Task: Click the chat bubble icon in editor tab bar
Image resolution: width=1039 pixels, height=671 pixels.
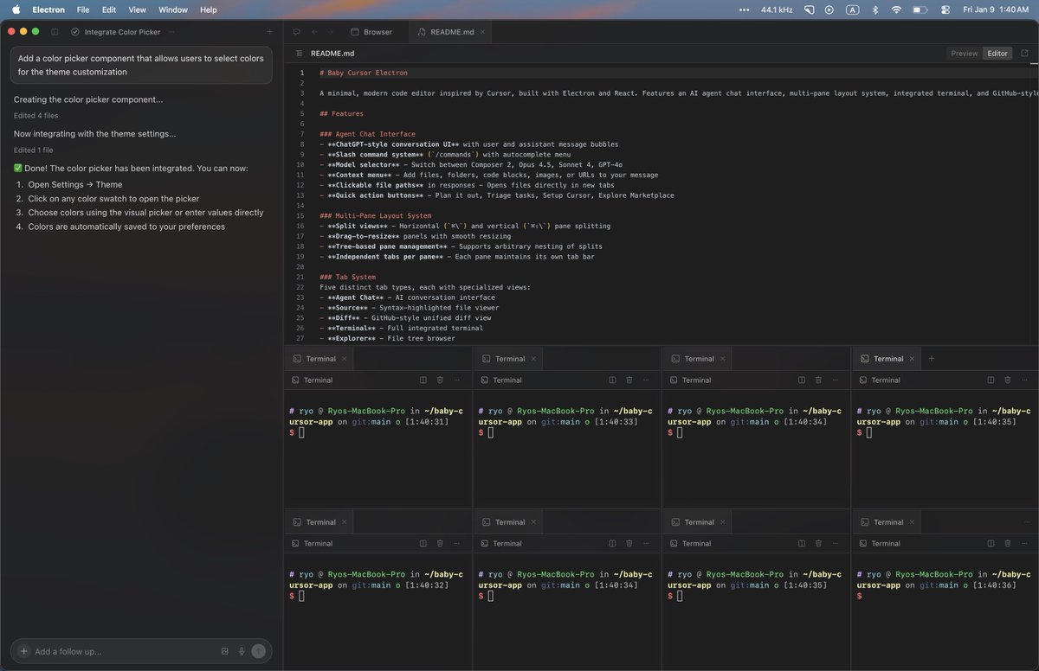Action: click(x=296, y=32)
